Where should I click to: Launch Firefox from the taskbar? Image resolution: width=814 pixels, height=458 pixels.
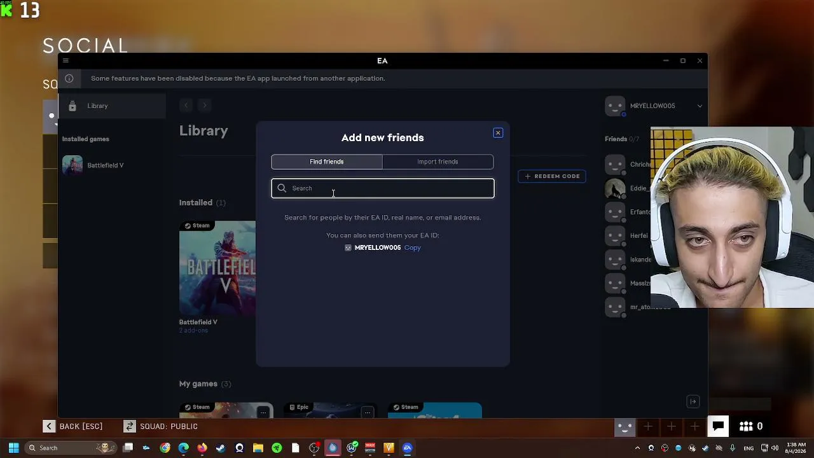(x=202, y=448)
